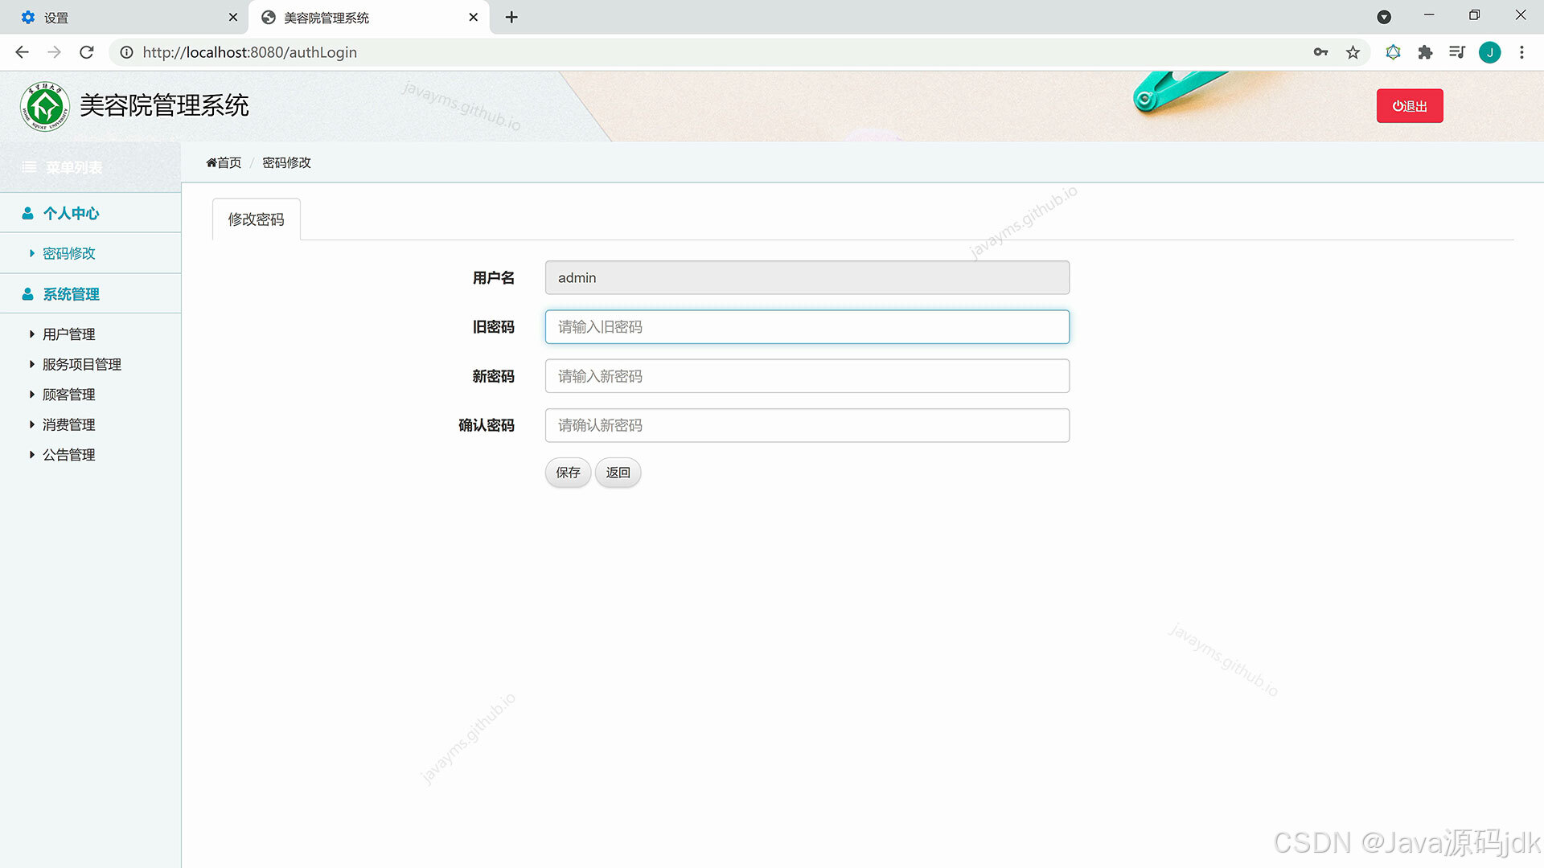Screen dimensions: 1544x868
Task: Click the 密码修改 breadcrumb text
Action: pos(286,162)
